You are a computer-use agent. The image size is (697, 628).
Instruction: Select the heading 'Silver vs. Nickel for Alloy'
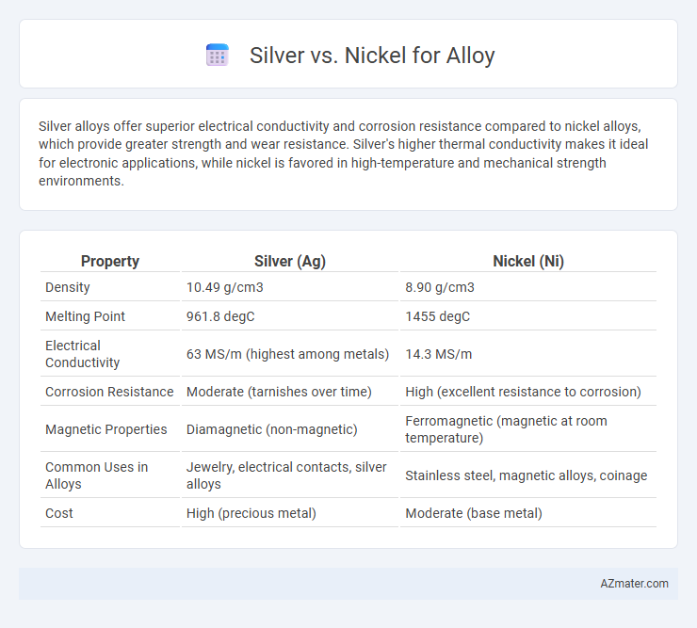(372, 56)
